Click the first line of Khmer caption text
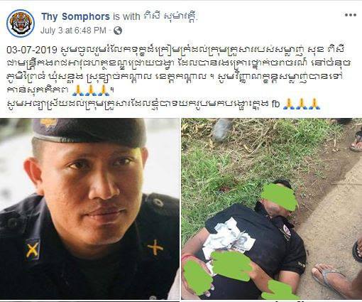 175,50
